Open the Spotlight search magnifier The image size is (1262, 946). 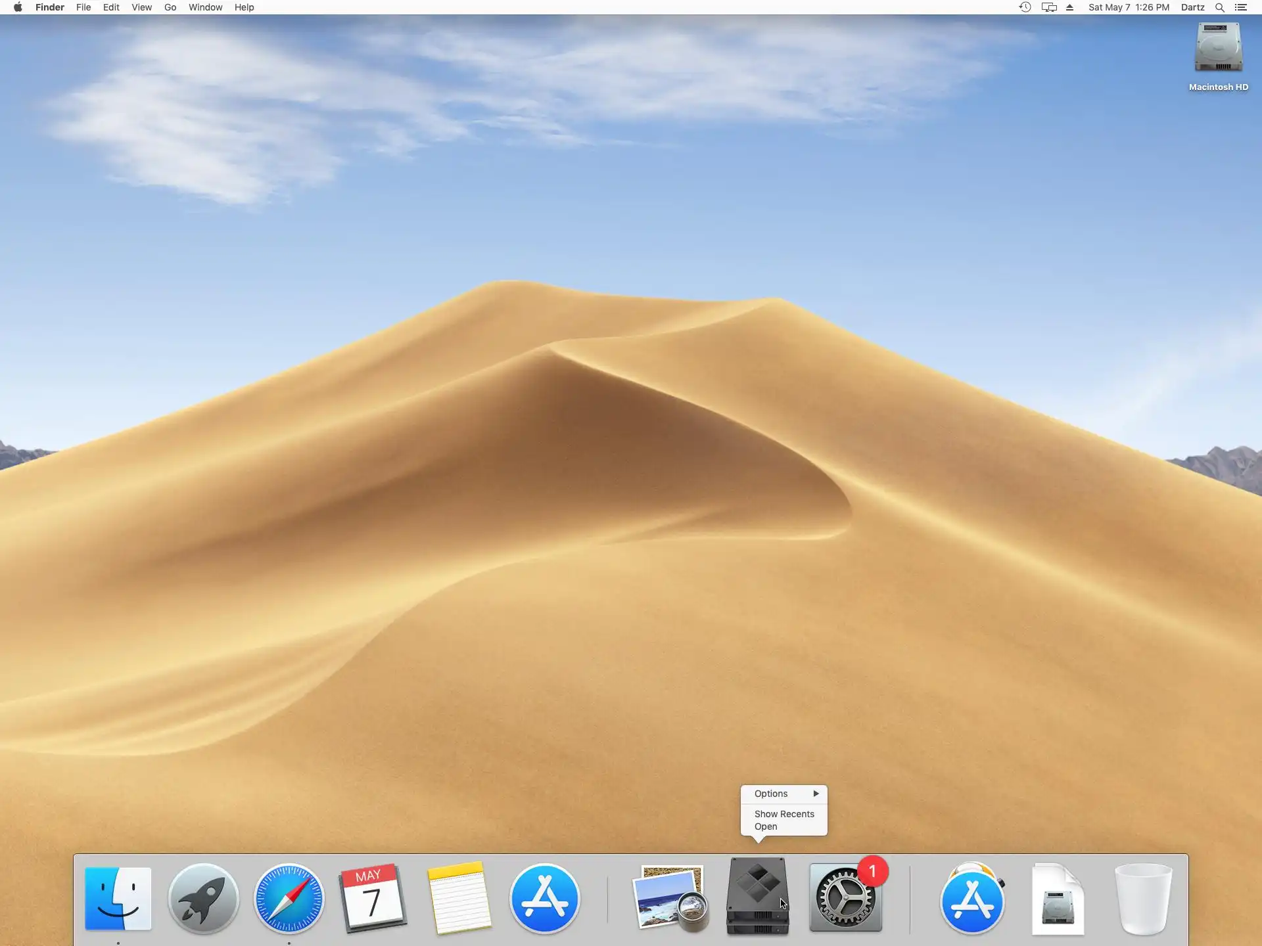pyautogui.click(x=1219, y=7)
